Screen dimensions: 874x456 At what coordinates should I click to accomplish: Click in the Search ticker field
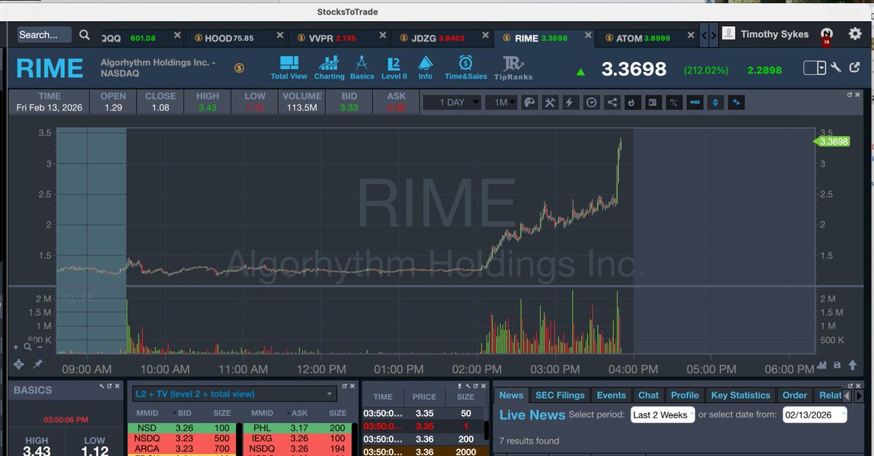[x=44, y=34]
